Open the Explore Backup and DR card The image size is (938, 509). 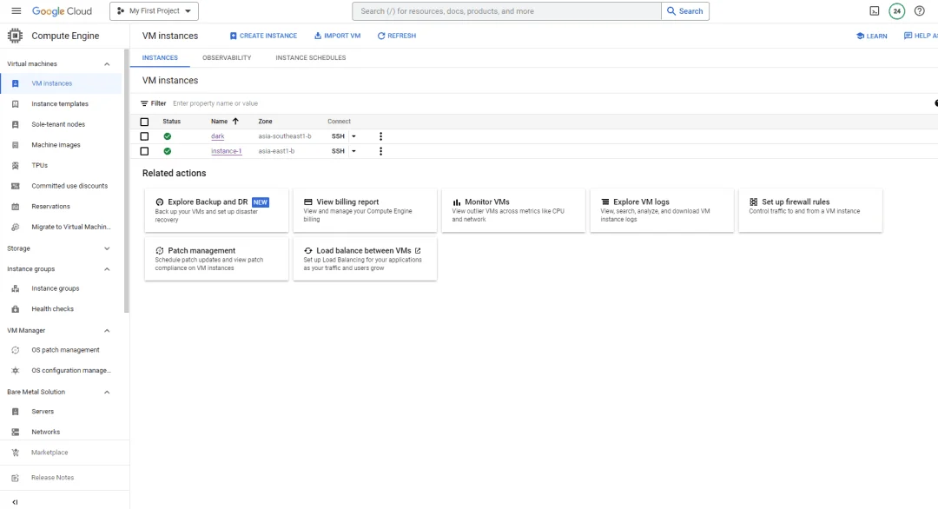coord(216,210)
